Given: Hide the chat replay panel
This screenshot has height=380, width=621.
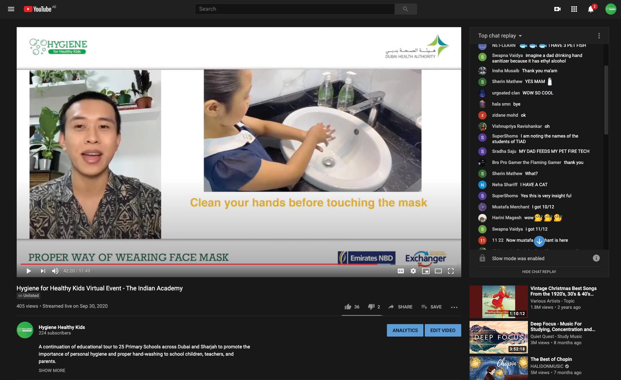Looking at the screenshot, I should click(x=539, y=272).
